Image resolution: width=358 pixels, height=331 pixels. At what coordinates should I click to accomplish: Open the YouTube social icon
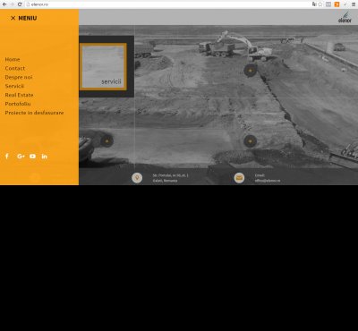pos(32,157)
